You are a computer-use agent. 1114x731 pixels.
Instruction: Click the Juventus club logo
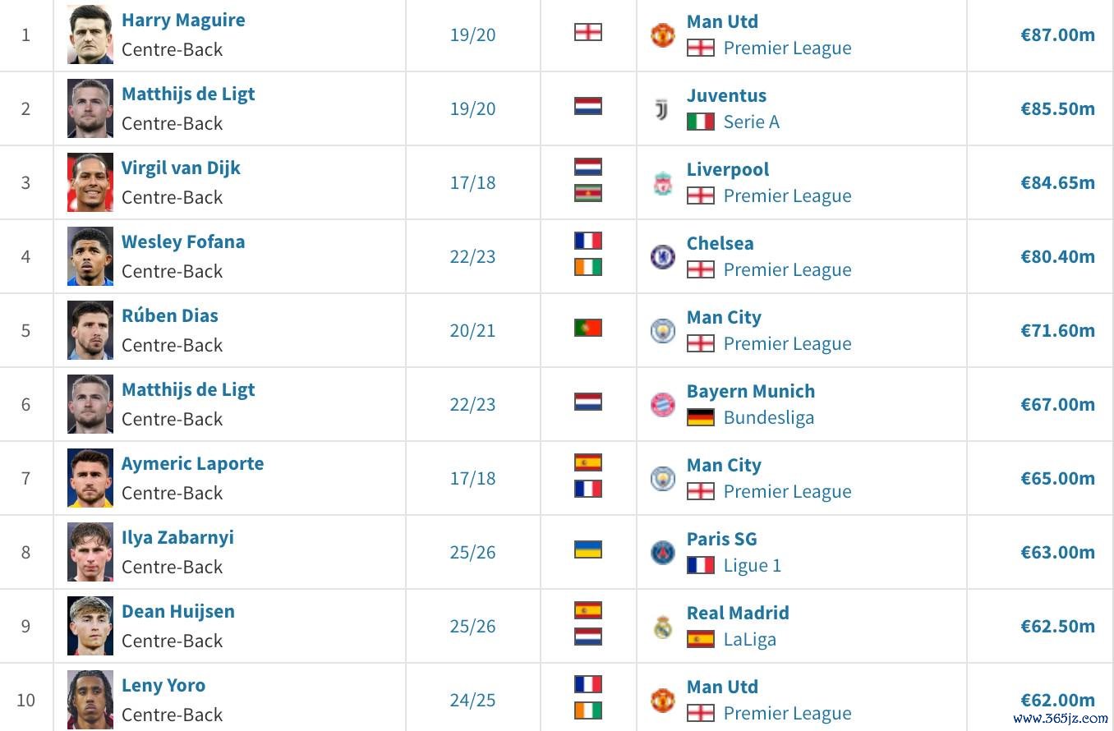pos(662,108)
